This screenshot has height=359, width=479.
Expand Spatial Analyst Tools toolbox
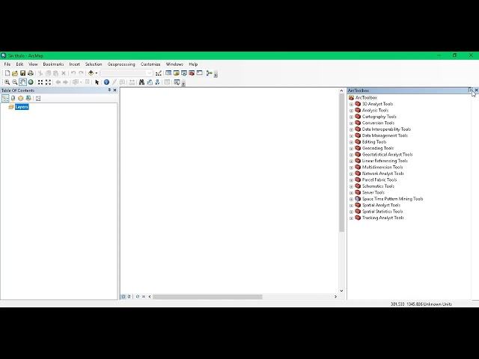pos(351,206)
